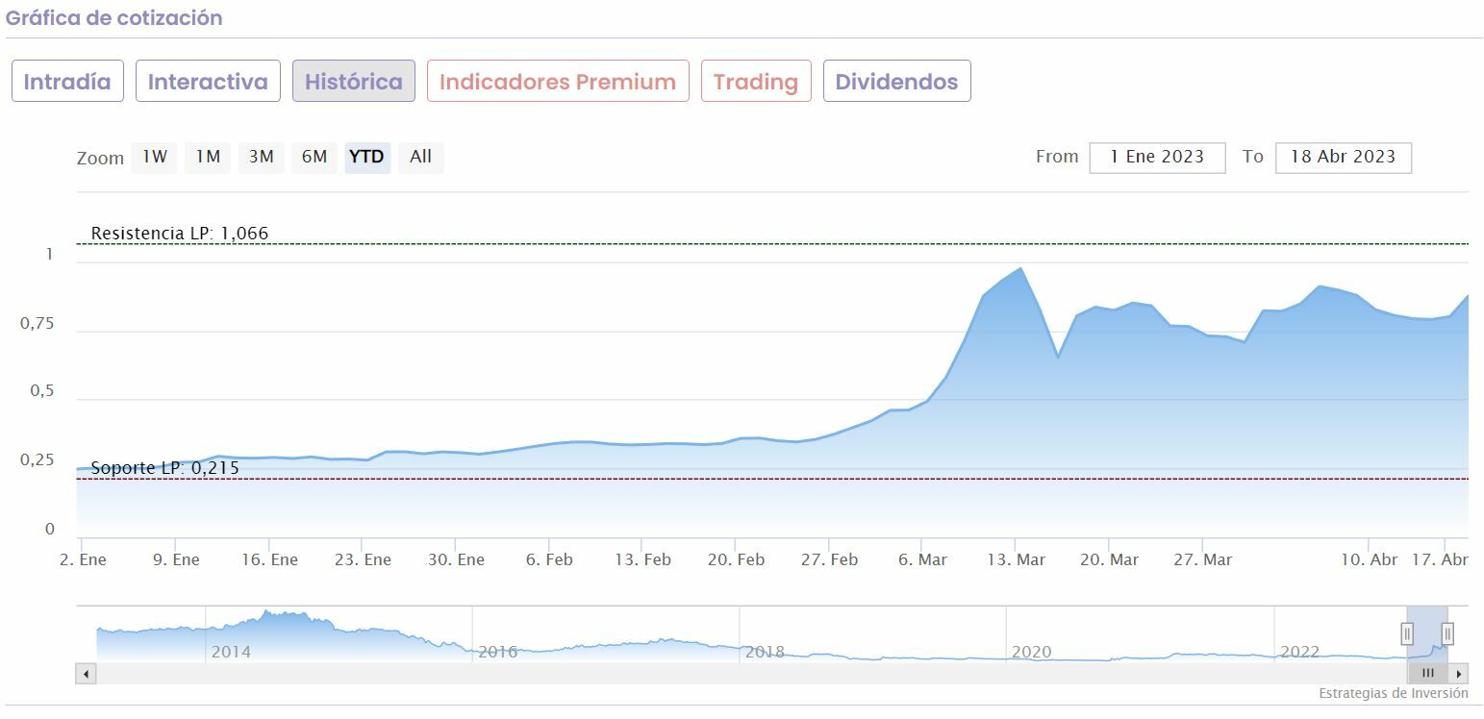Click the From date field
This screenshot has height=719, width=1484.
(x=1157, y=158)
